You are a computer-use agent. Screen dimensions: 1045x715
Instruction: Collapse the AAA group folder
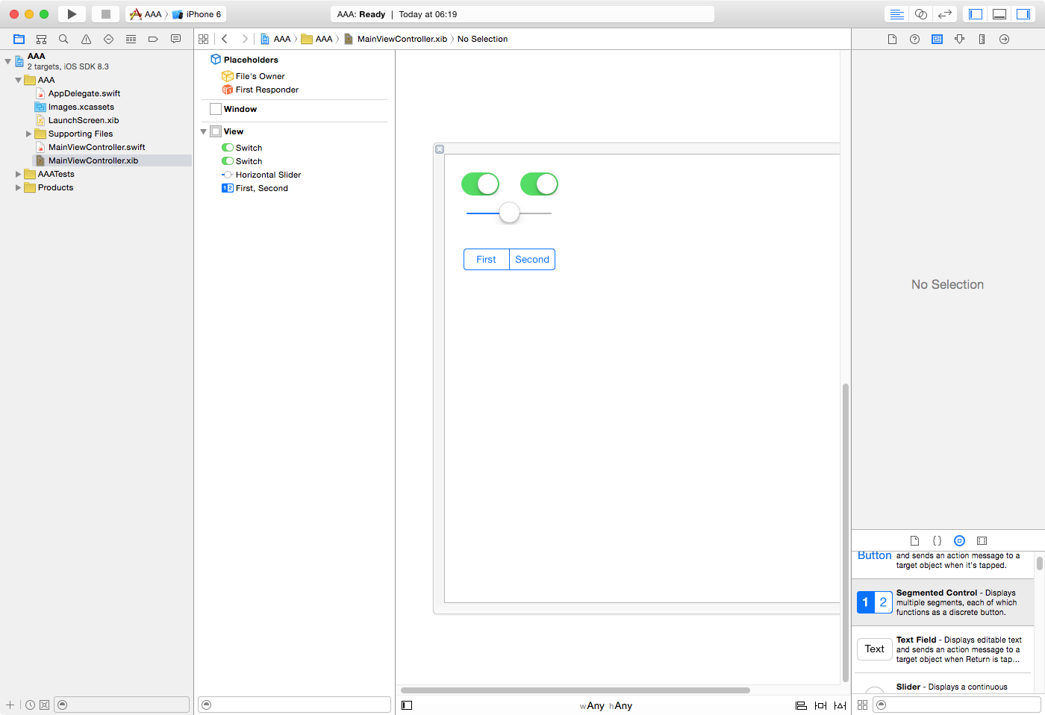tap(18, 80)
